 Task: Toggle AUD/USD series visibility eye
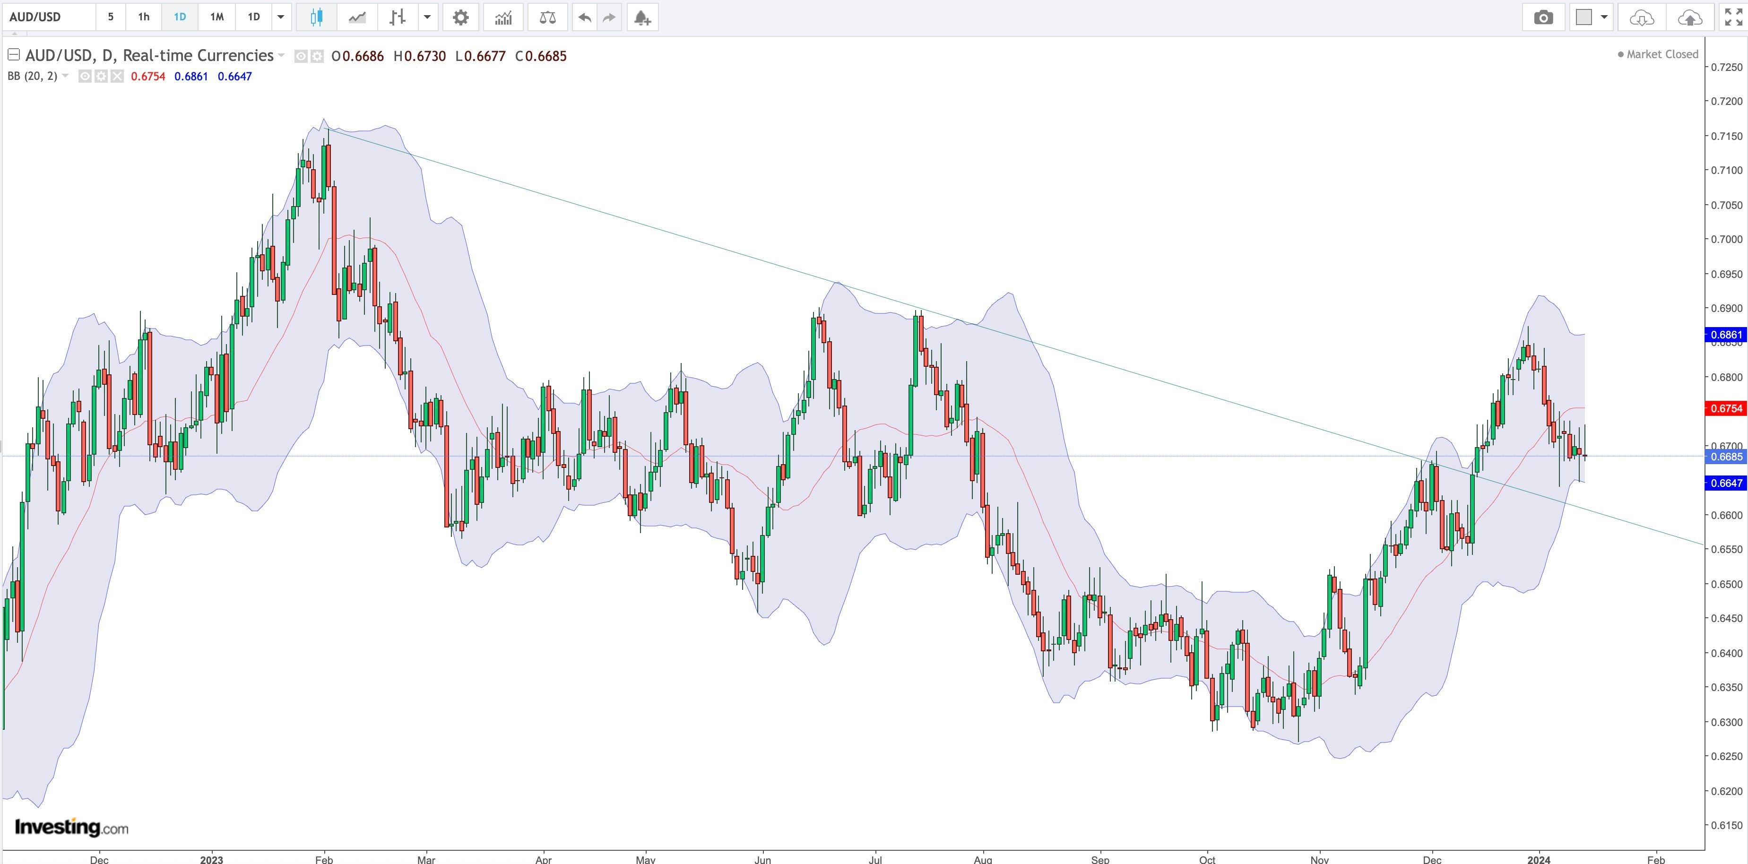(301, 56)
